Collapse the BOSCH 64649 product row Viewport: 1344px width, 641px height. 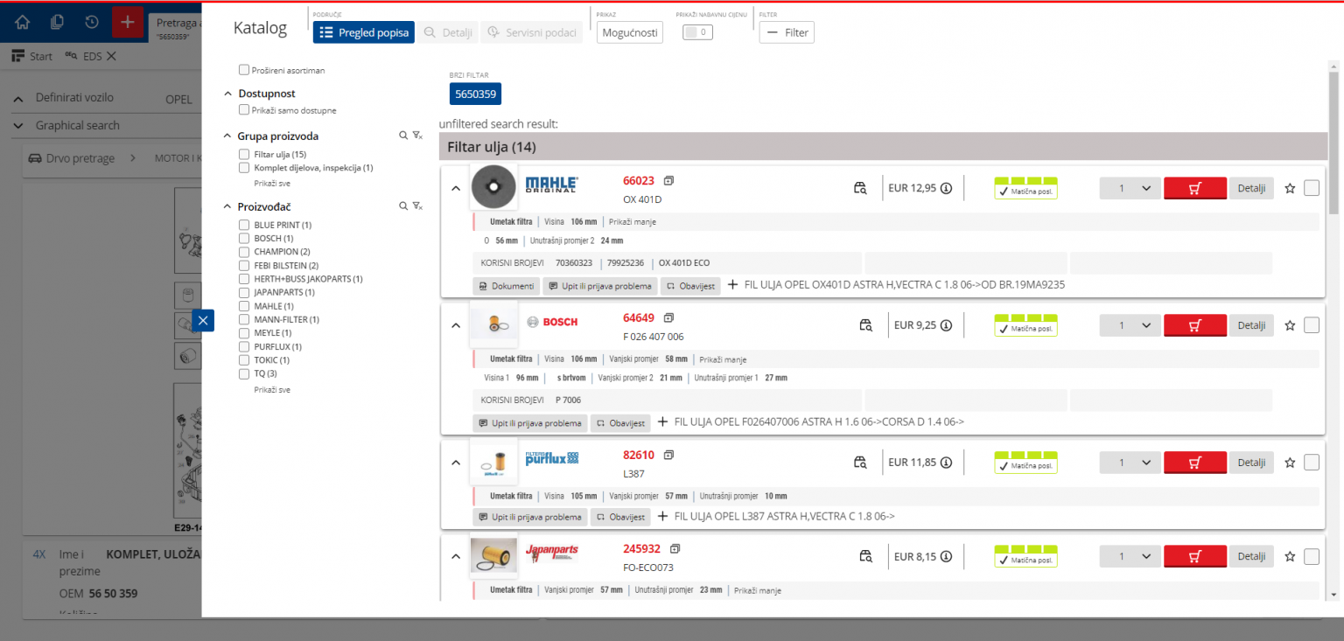pos(455,325)
